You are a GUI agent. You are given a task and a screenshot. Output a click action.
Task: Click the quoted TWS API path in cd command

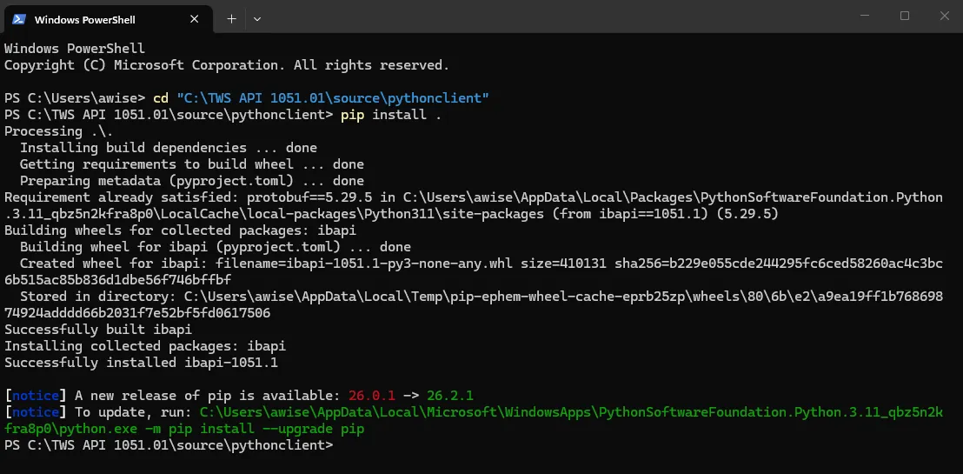[333, 98]
